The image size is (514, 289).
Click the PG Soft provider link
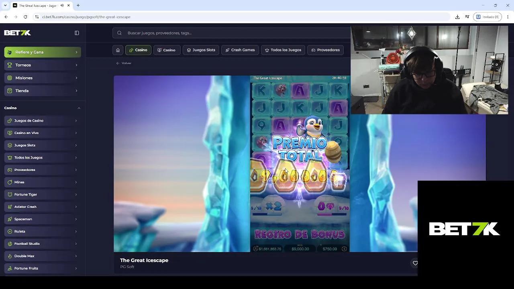coord(127,267)
